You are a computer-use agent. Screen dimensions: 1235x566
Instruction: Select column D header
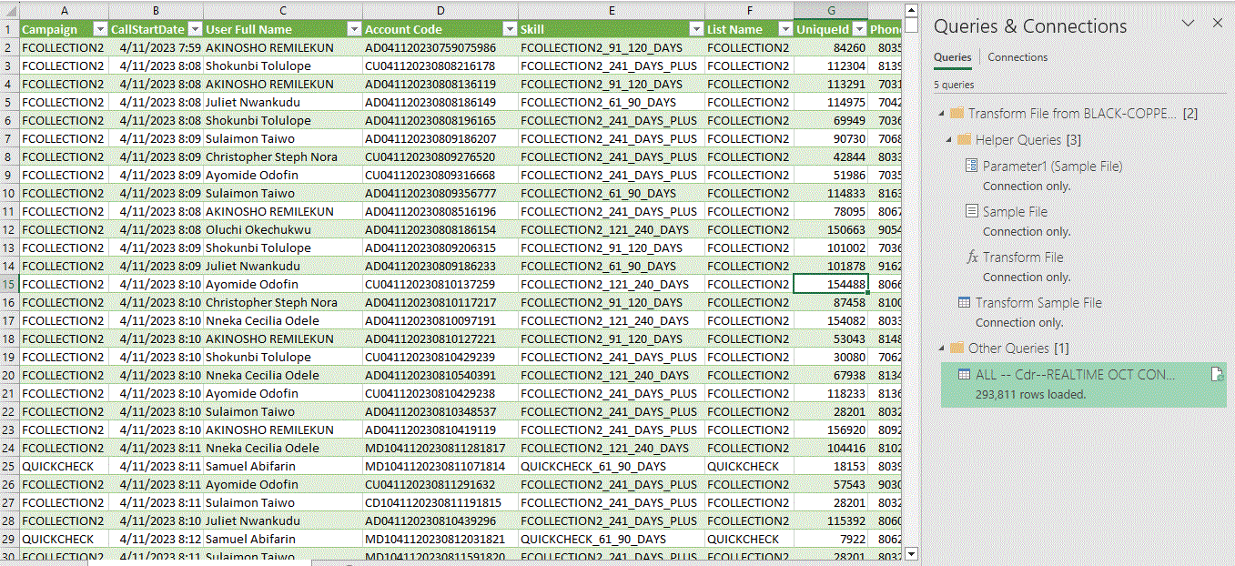[x=440, y=10]
